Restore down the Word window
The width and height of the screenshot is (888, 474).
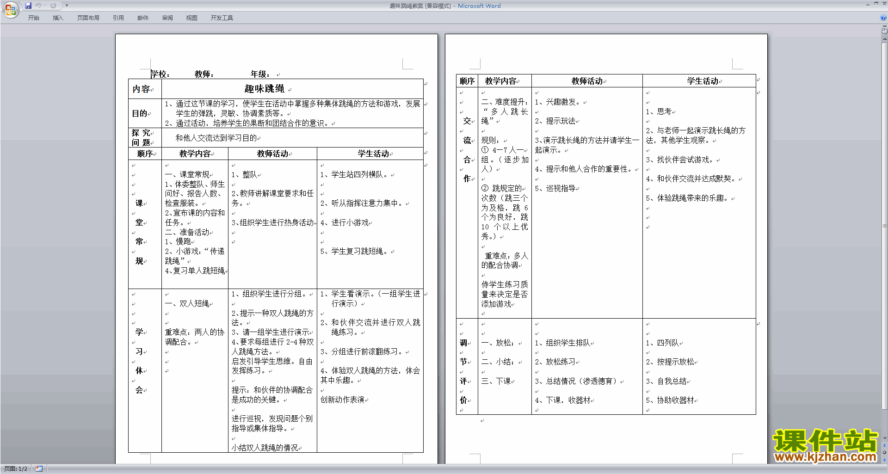pos(876,4)
